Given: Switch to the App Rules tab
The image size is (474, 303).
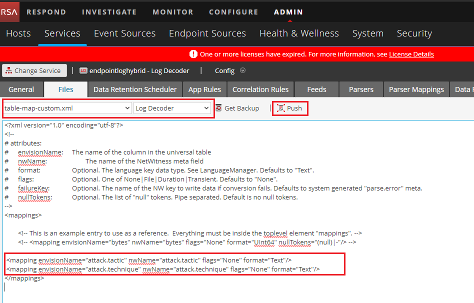Looking at the screenshot, I should [x=204, y=89].
